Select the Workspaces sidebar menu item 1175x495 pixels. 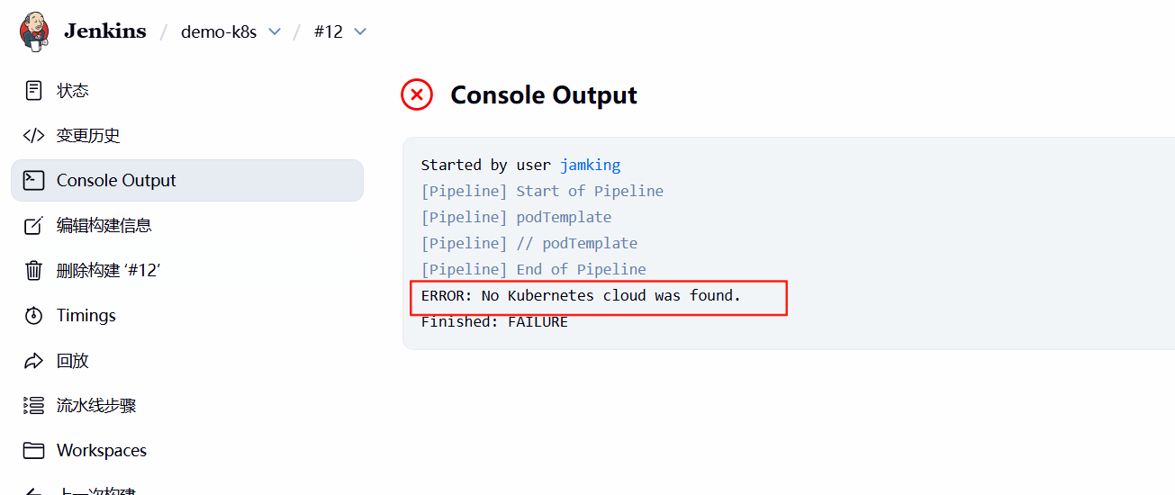pyautogui.click(x=187, y=450)
